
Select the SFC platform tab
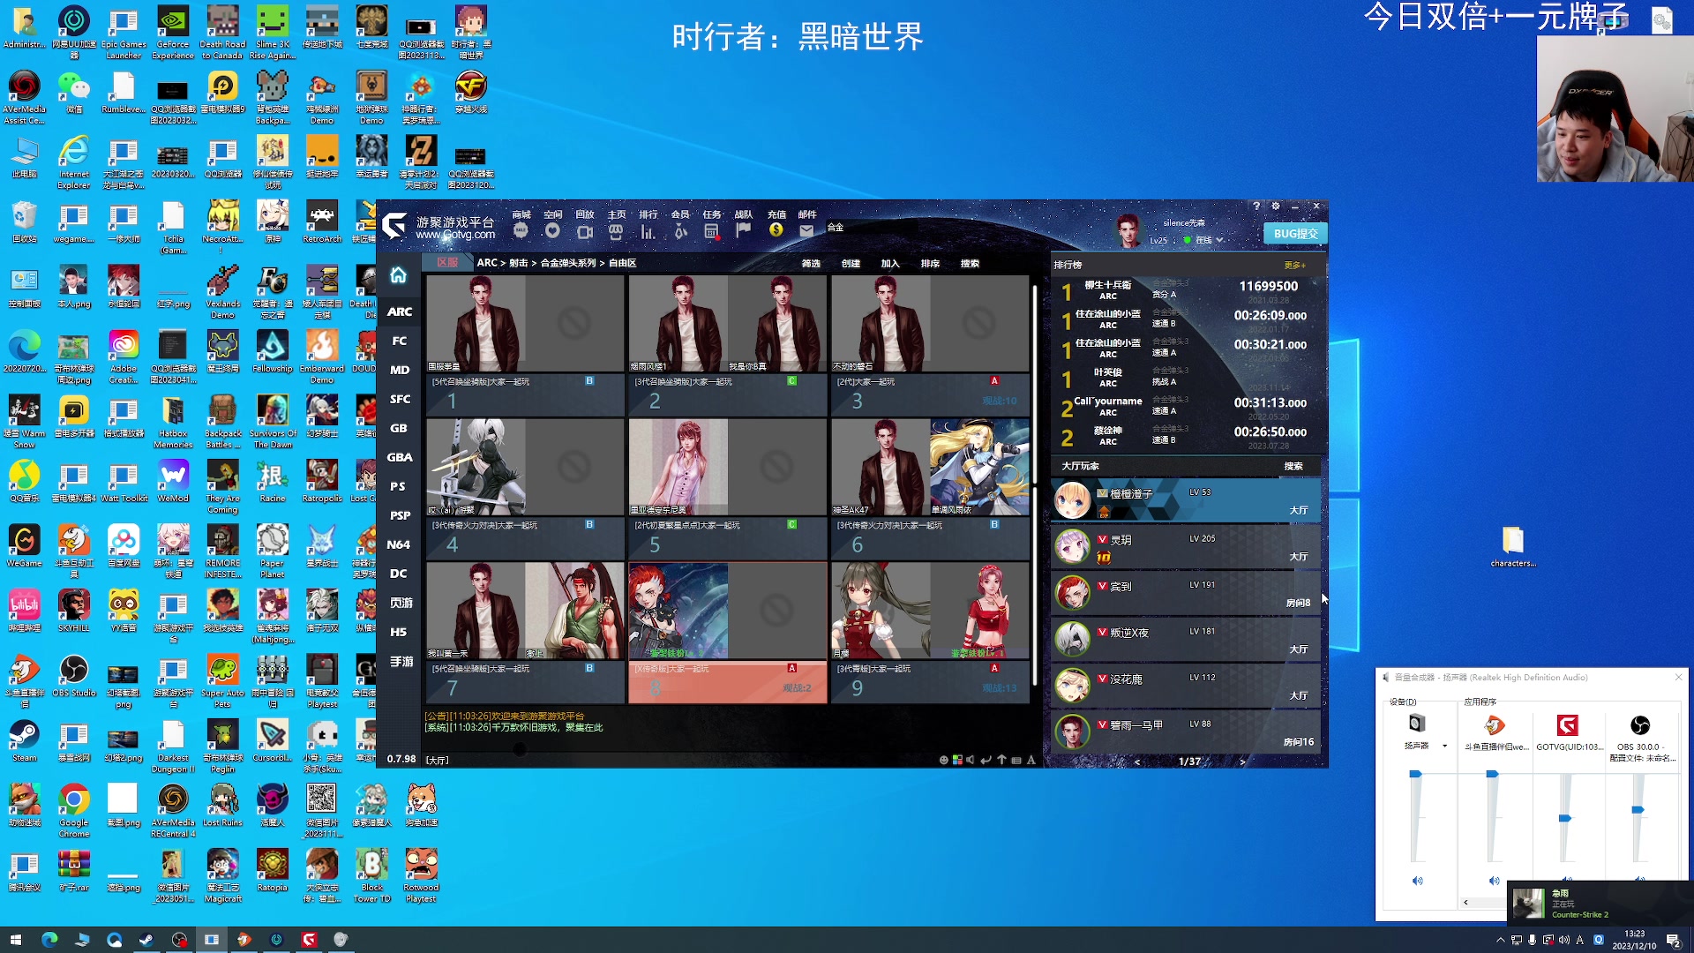(400, 399)
